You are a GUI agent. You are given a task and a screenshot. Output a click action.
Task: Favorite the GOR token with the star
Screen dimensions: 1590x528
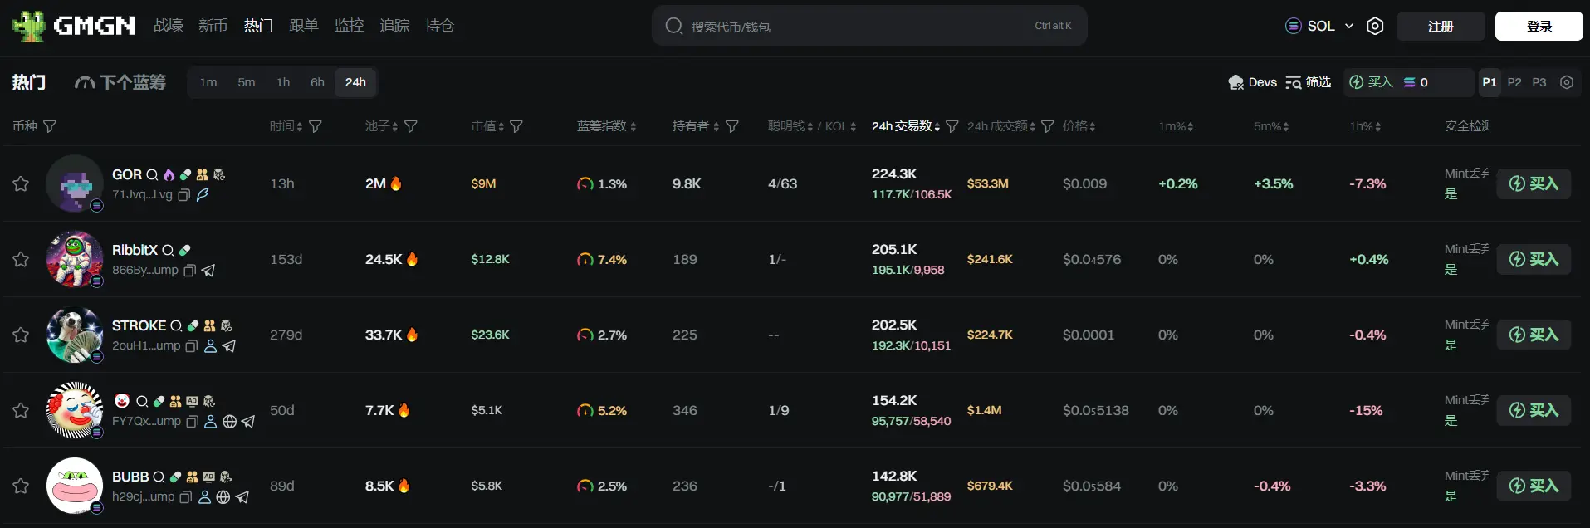click(x=21, y=183)
